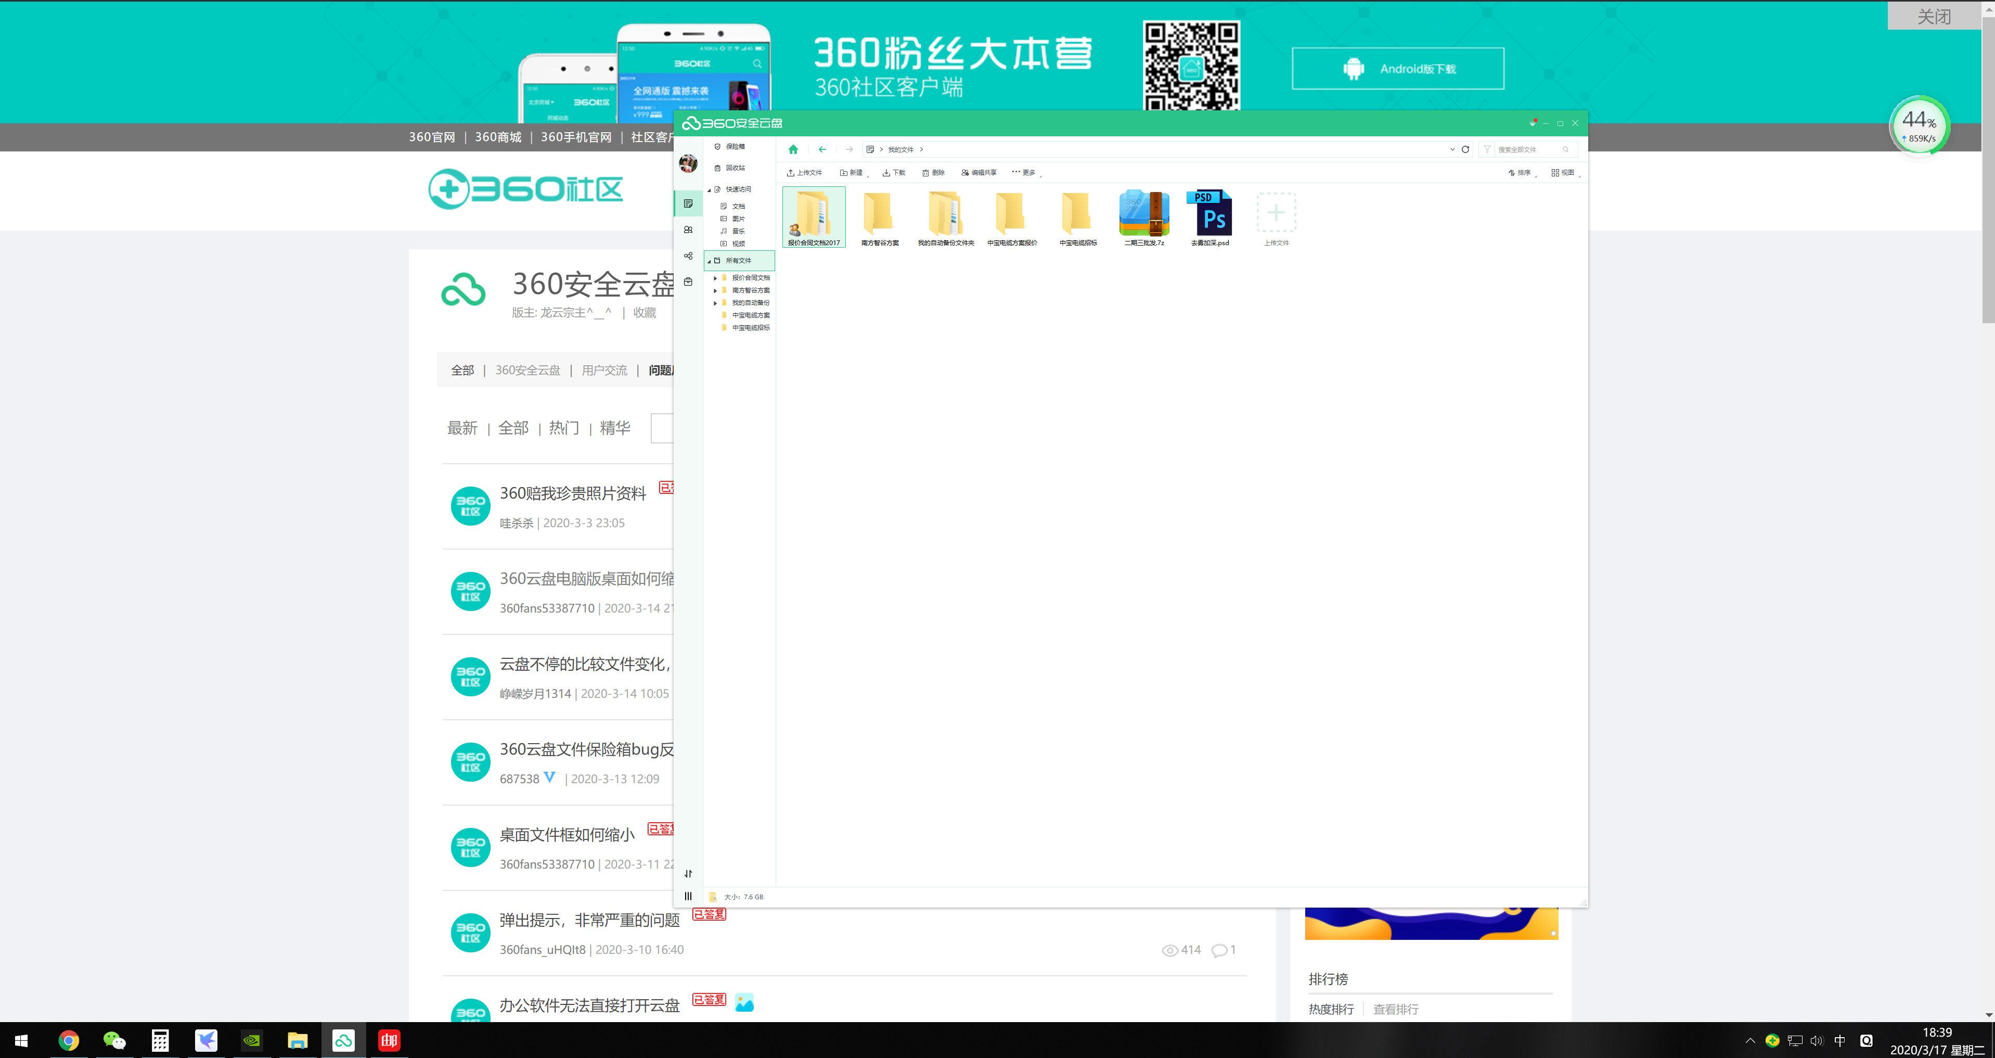Click 编辑共享 in the toolbar

pyautogui.click(x=979, y=173)
